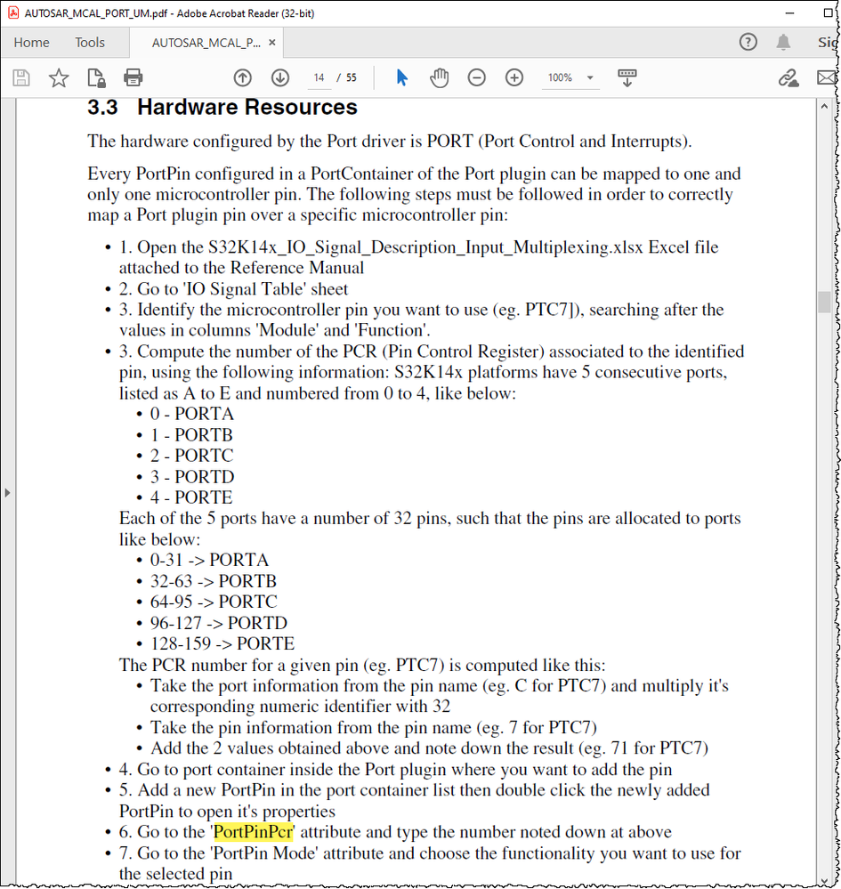Image resolution: width=841 pixels, height=889 pixels.
Task: Click the scrollbar down arrow
Action: click(824, 879)
